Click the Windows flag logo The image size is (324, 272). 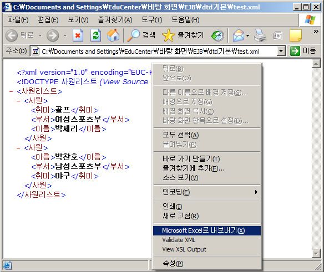[310, 20]
